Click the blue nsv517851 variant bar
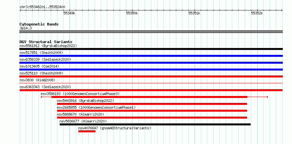The image size is (292, 144). tap(151, 56)
